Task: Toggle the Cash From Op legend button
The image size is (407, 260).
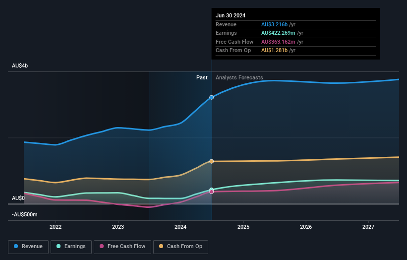Action: click(180, 247)
